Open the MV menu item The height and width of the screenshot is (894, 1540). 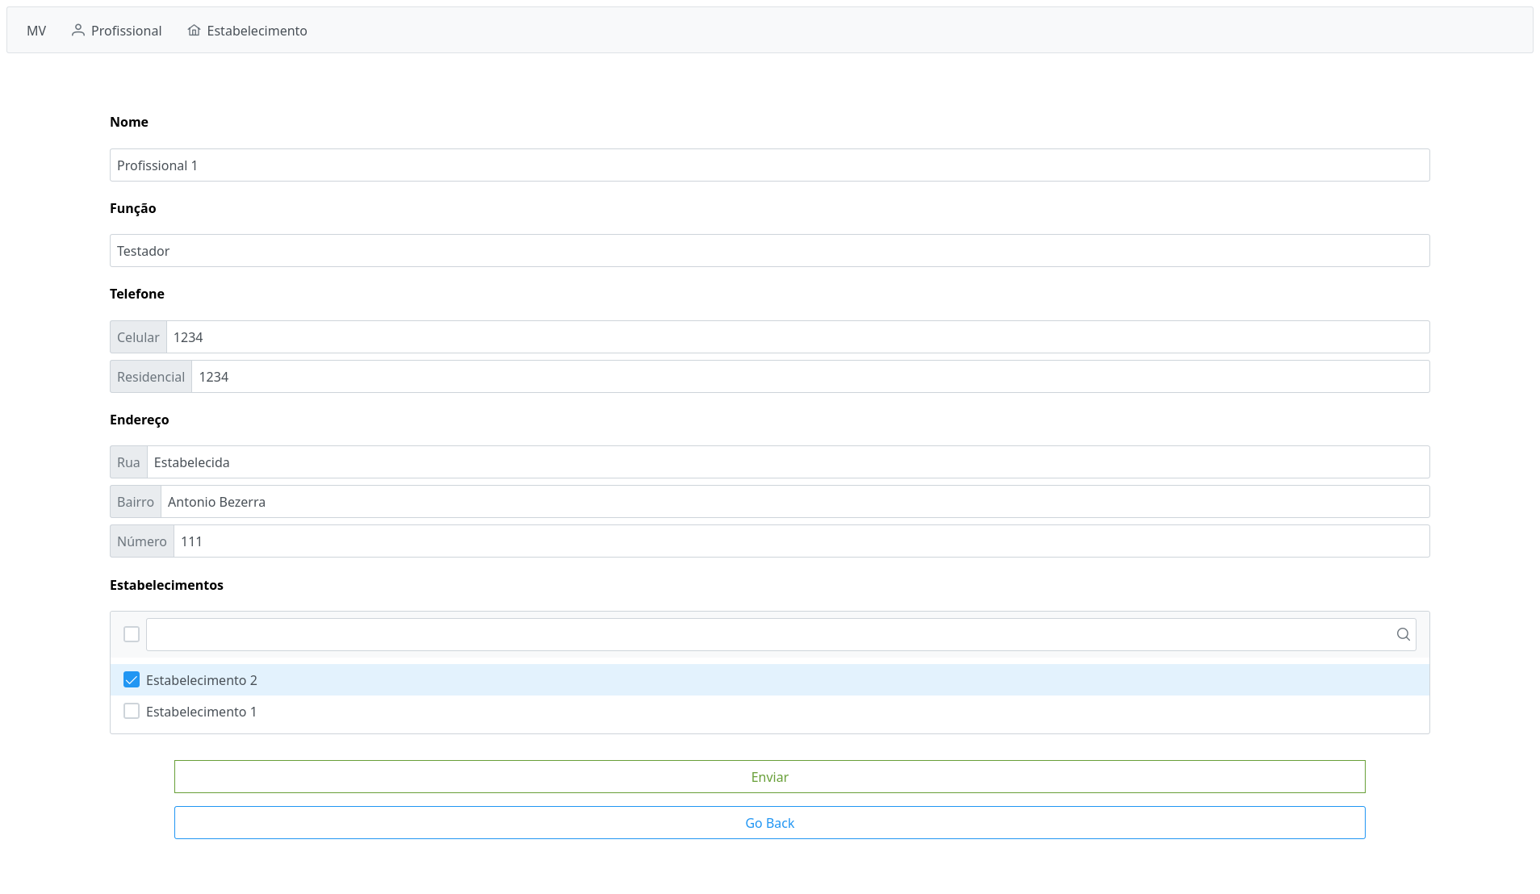click(x=36, y=31)
